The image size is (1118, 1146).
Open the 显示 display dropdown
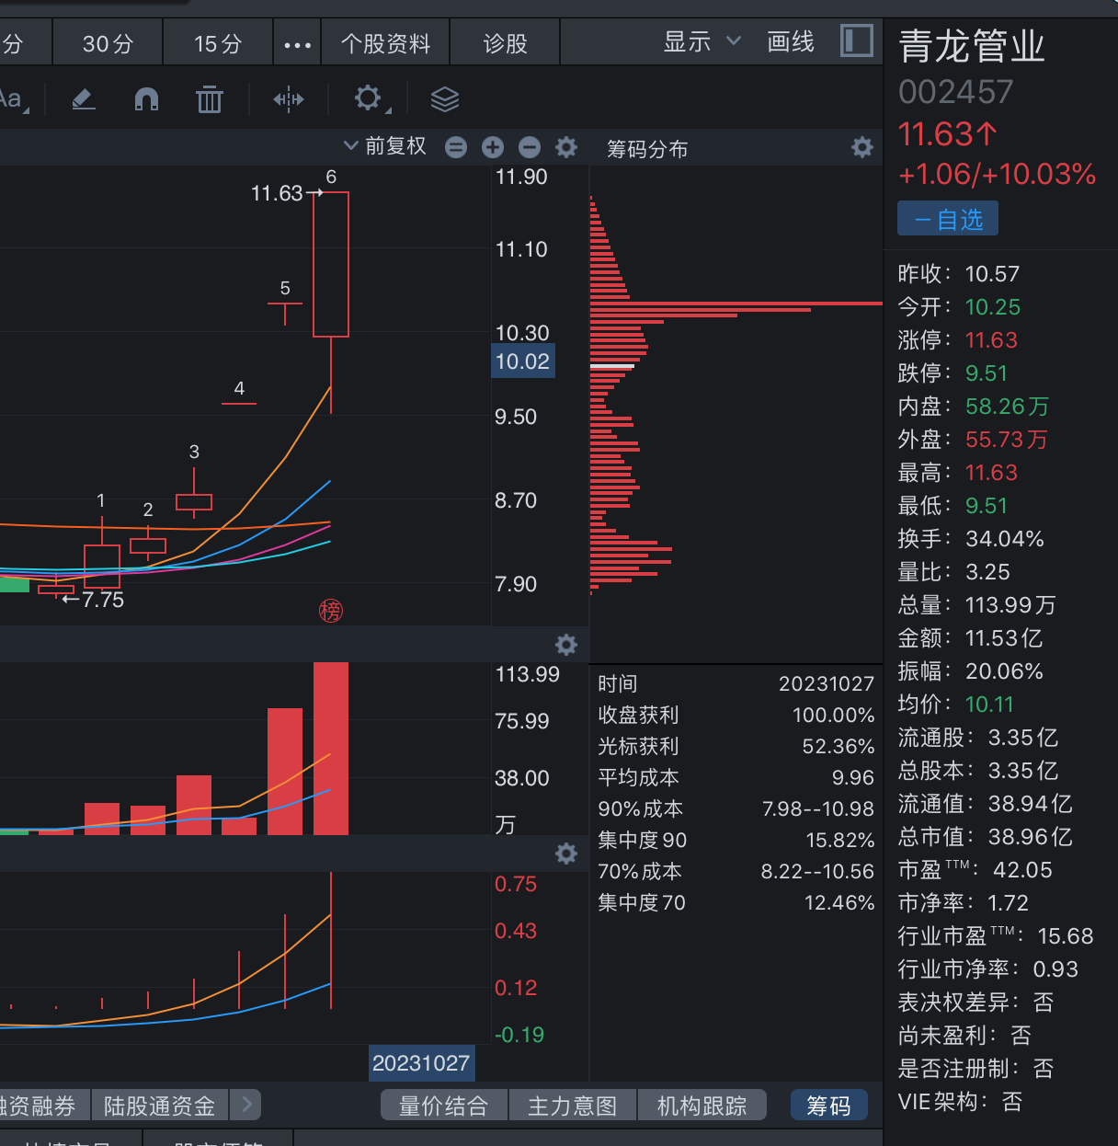click(702, 41)
